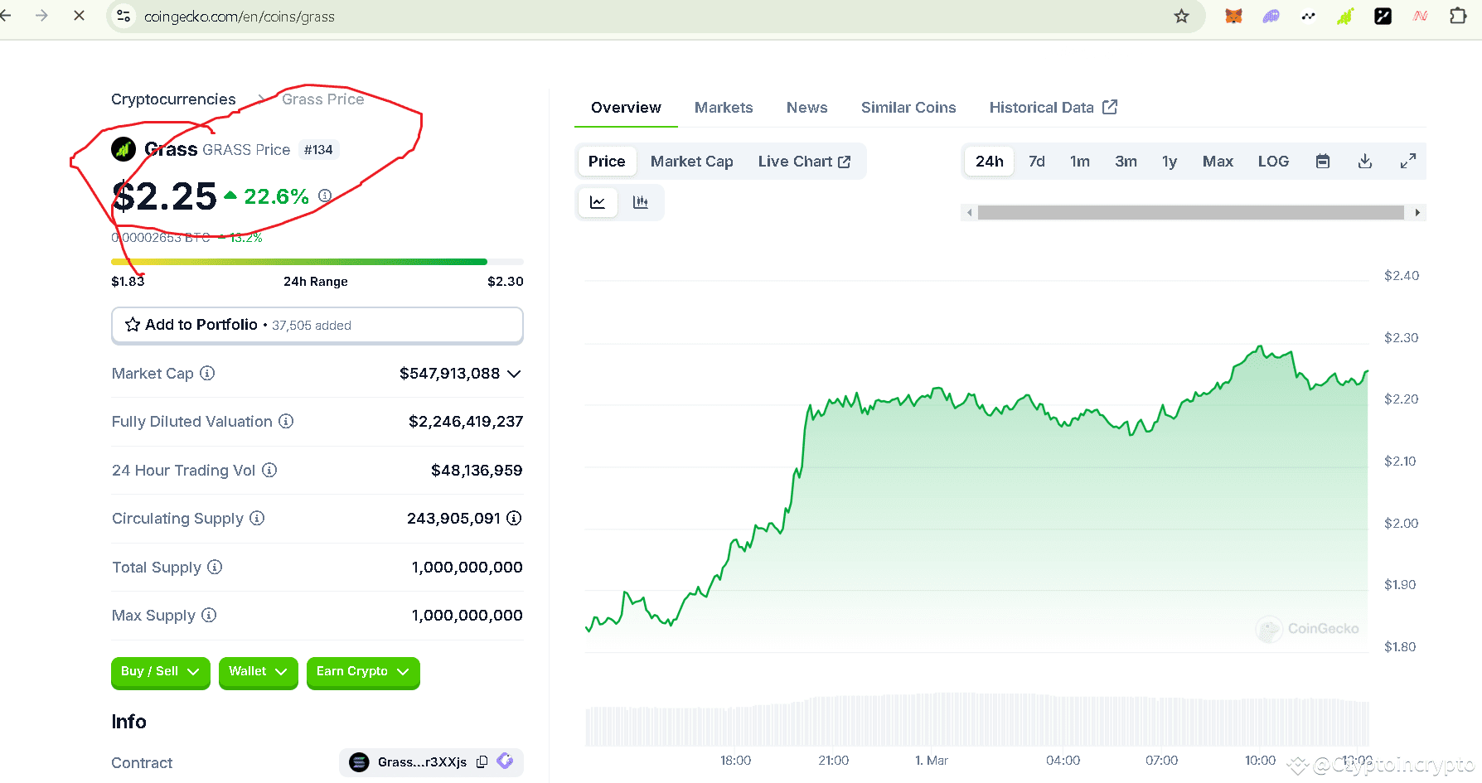
Task: Toggle LOG scale on the chart
Action: pyautogui.click(x=1273, y=161)
